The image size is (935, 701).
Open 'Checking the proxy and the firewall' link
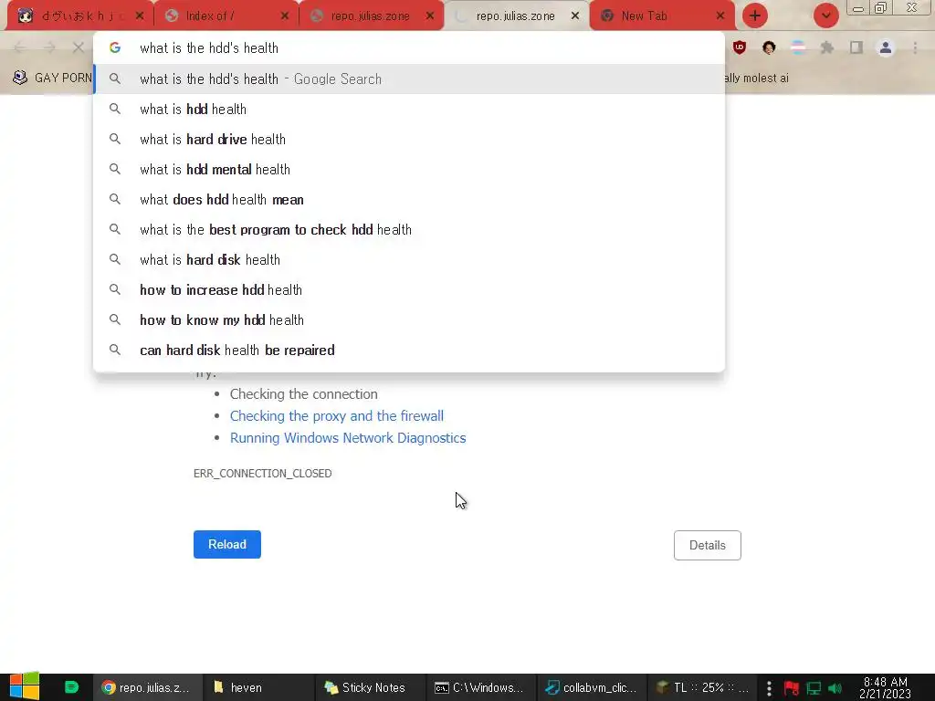click(x=337, y=416)
